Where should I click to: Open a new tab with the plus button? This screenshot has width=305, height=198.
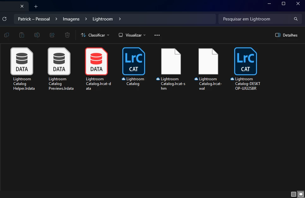(x=36, y=6)
